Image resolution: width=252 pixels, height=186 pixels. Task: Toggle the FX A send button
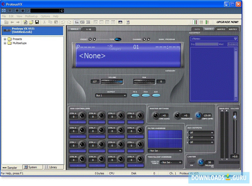[135, 96]
